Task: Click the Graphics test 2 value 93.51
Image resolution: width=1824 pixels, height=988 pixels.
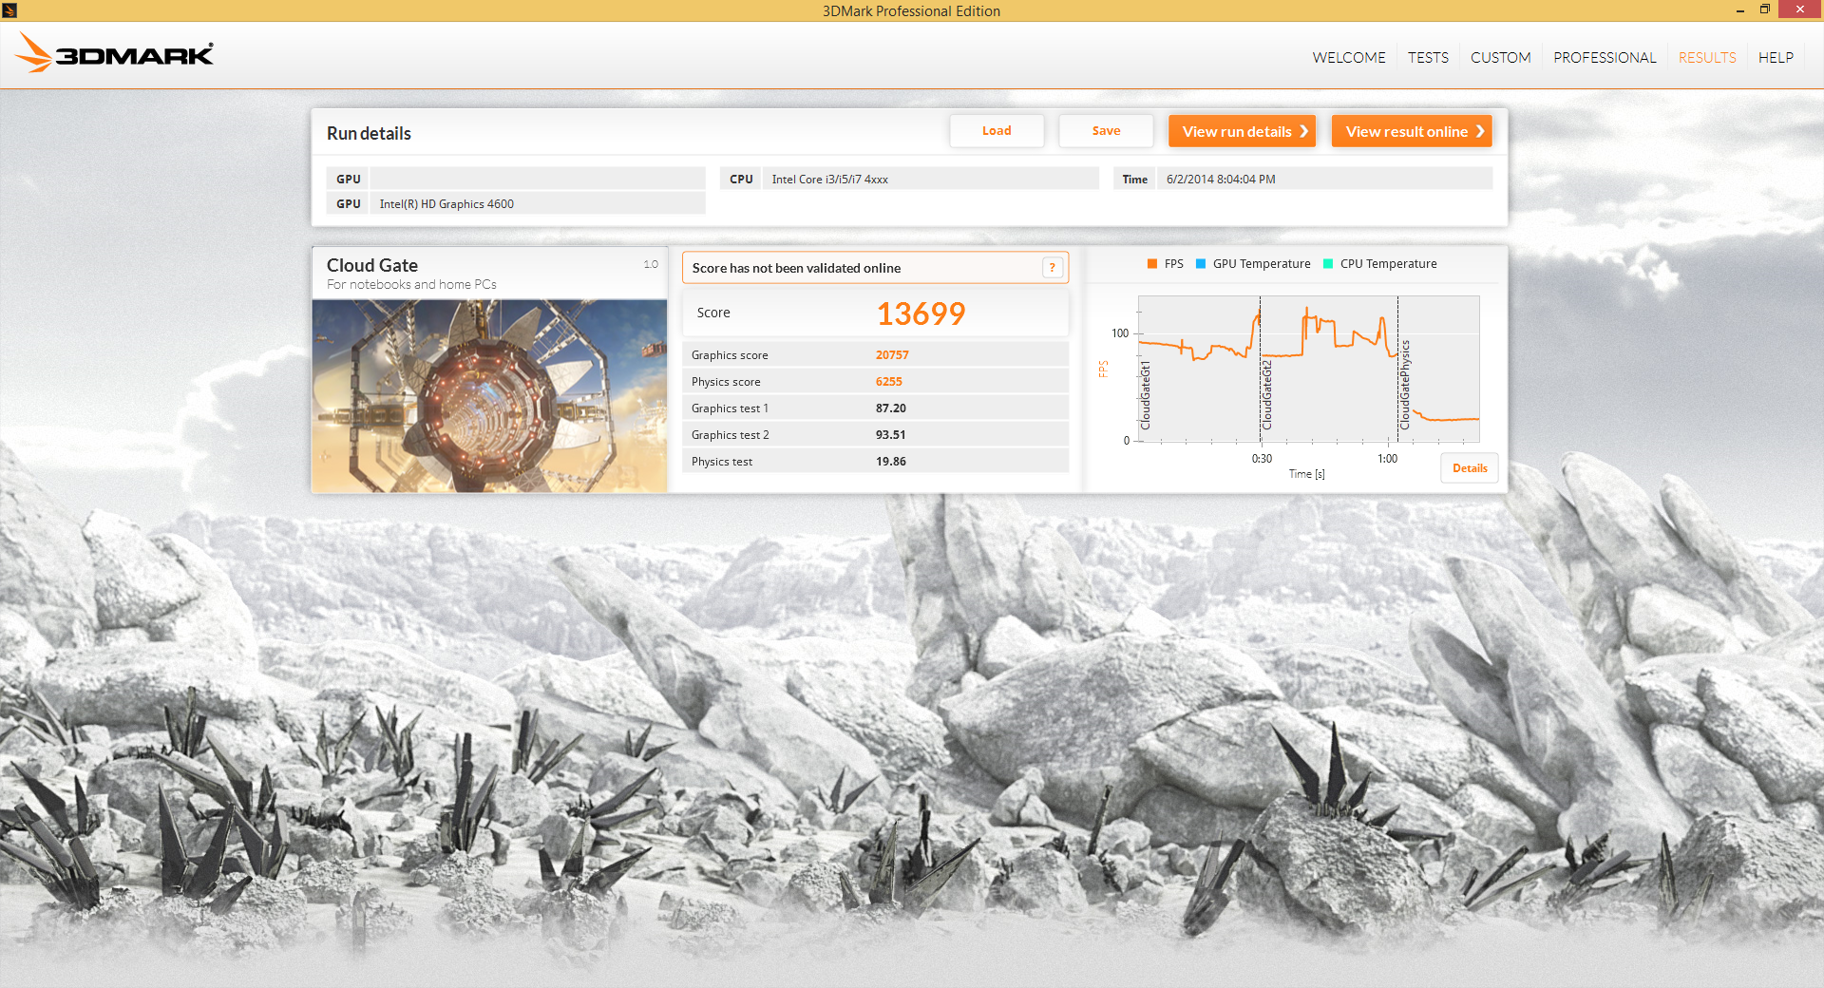Action: (890, 435)
